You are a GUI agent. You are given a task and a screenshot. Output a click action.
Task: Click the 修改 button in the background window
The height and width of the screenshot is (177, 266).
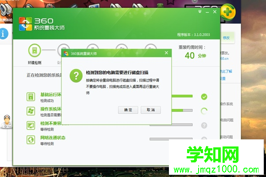coord(227,38)
